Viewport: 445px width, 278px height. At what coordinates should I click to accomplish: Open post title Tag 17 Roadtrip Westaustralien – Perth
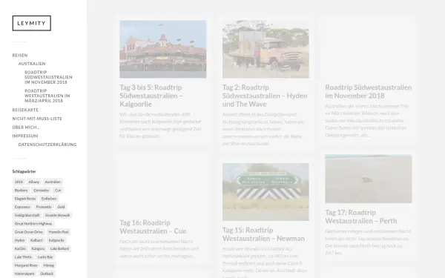361,216
